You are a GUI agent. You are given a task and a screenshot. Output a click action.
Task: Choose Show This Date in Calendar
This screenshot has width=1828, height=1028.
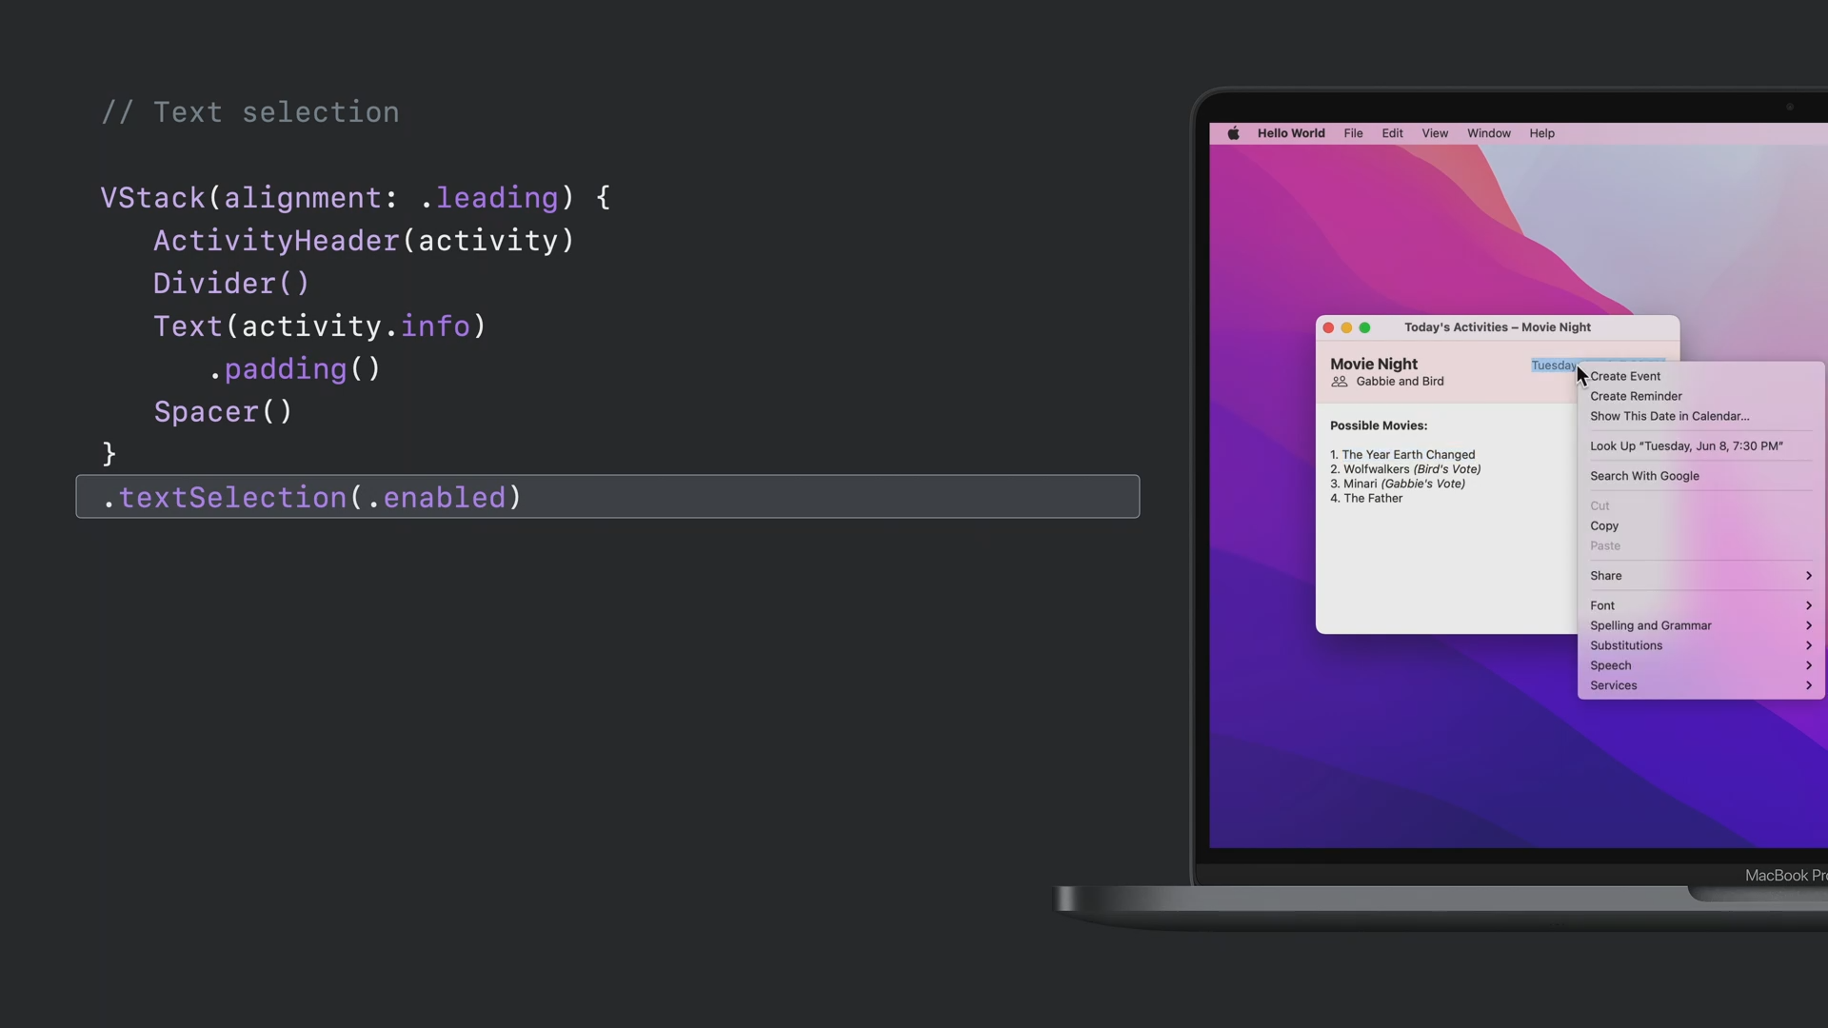pos(1669,416)
